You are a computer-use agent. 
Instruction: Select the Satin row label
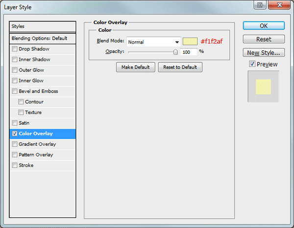click(24, 123)
